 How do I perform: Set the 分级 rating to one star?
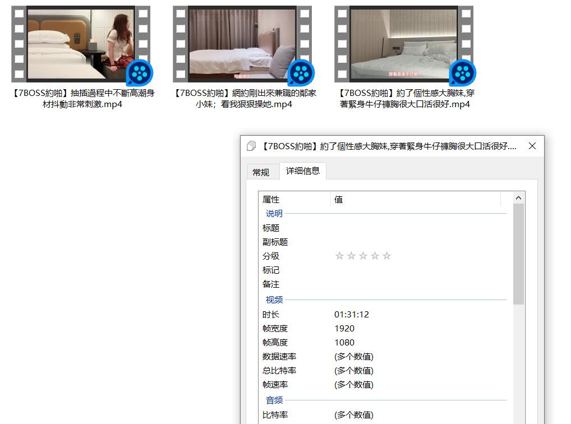339,256
